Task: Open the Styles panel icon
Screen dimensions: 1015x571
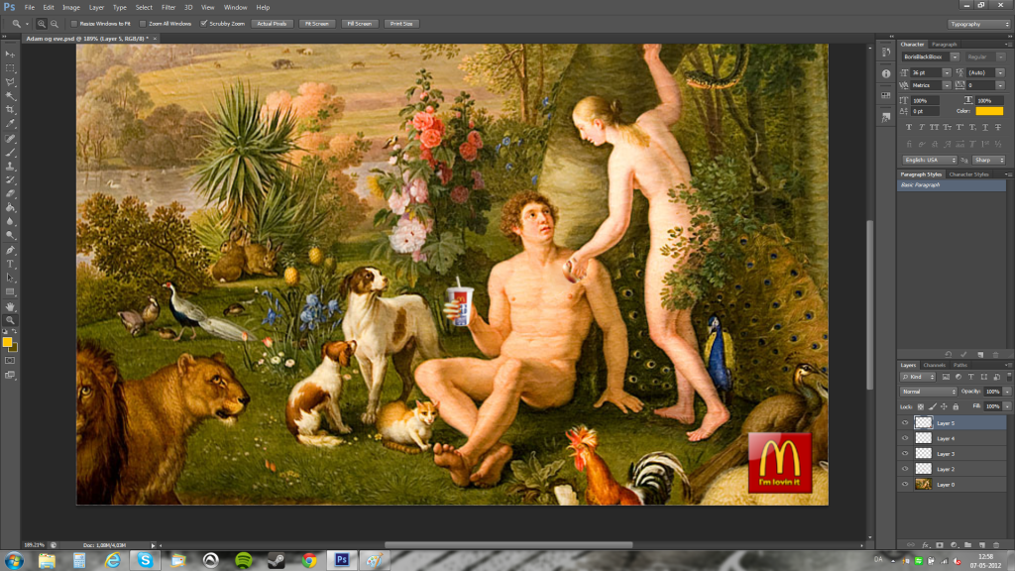Action: (x=886, y=117)
